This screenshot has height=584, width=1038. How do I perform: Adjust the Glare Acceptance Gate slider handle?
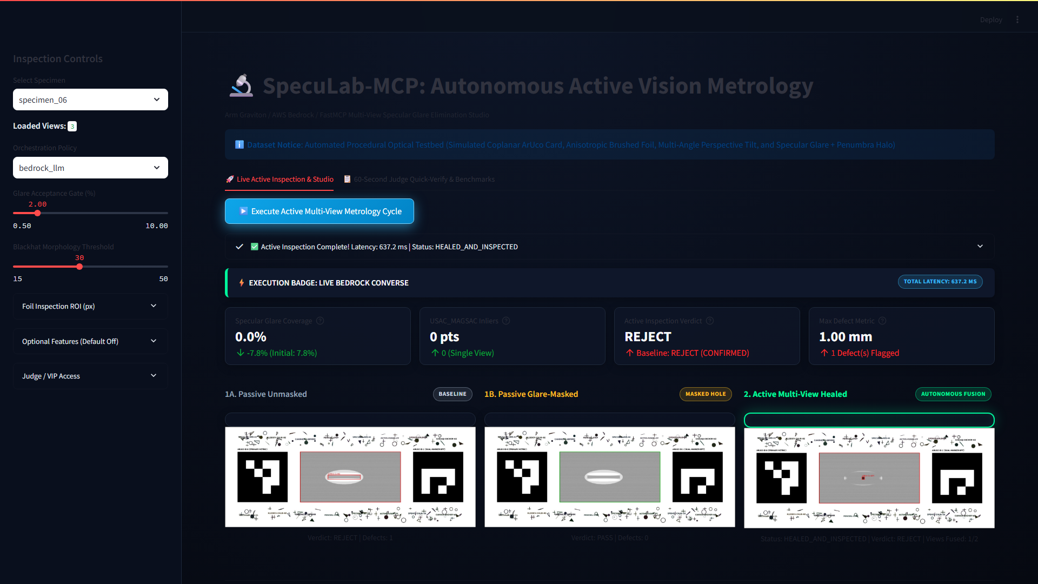pyautogui.click(x=37, y=213)
